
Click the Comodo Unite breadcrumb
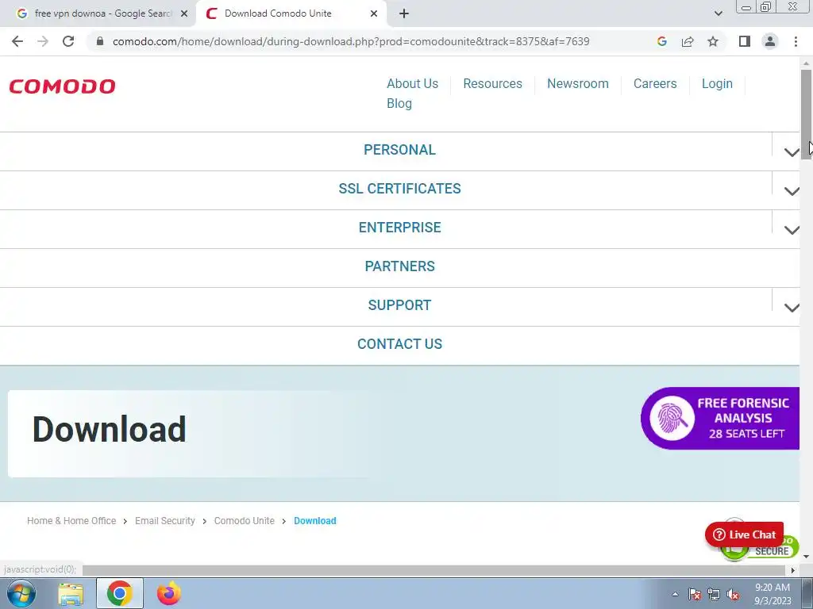pos(245,521)
